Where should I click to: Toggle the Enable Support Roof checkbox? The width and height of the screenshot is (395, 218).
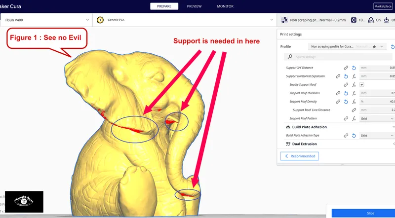pyautogui.click(x=362, y=85)
